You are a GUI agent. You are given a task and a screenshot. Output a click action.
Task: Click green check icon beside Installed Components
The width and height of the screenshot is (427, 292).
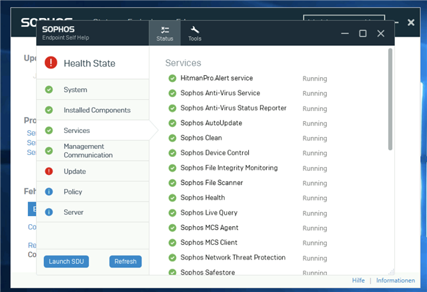pos(49,110)
